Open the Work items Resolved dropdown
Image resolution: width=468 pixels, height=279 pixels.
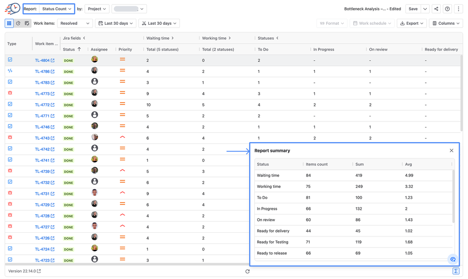coord(74,23)
